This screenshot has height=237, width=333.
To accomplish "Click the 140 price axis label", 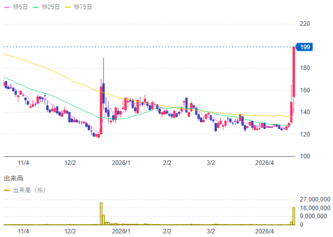I will tap(305, 112).
